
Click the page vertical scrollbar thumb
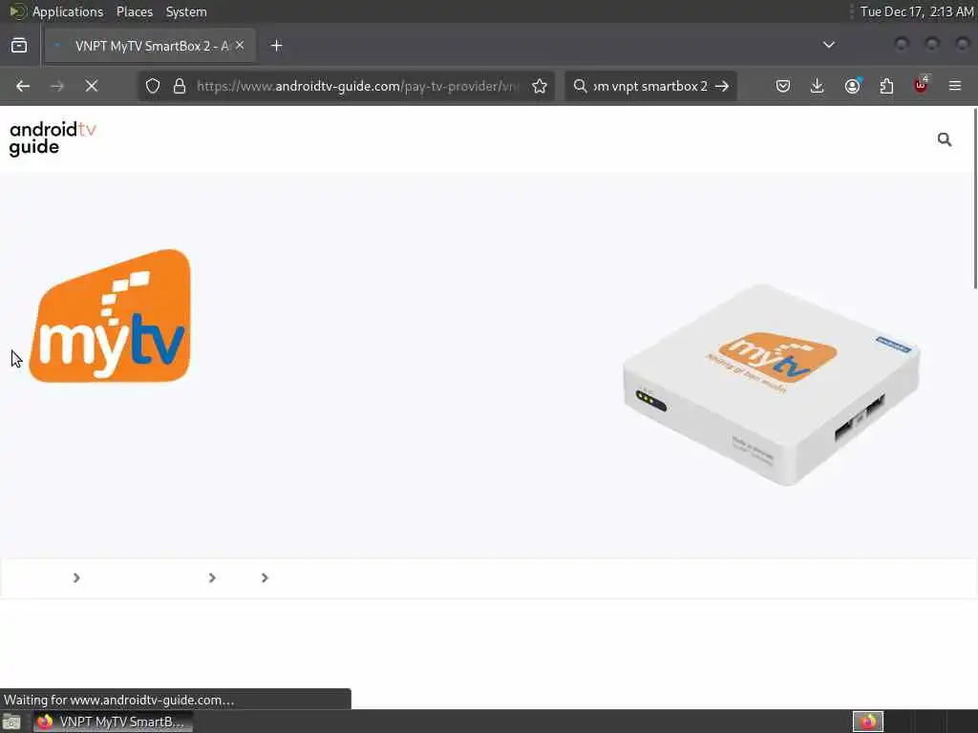[974, 199]
